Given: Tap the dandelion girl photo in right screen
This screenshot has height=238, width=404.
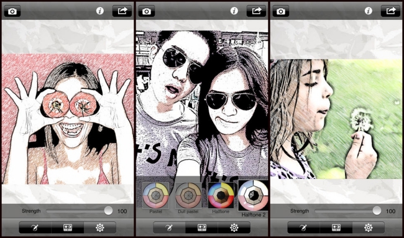Looking at the screenshot, I should (x=336, y=119).
